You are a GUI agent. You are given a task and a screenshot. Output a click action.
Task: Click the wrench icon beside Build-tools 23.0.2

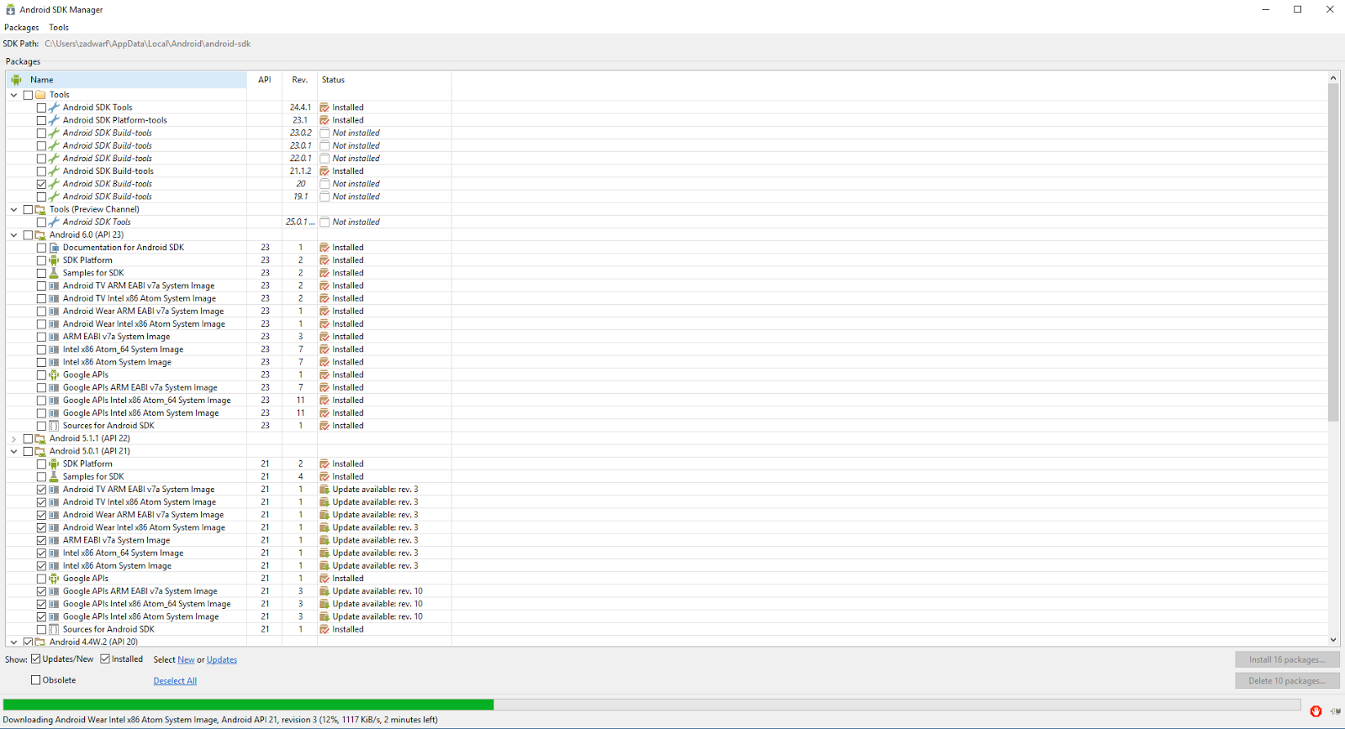pyautogui.click(x=54, y=133)
